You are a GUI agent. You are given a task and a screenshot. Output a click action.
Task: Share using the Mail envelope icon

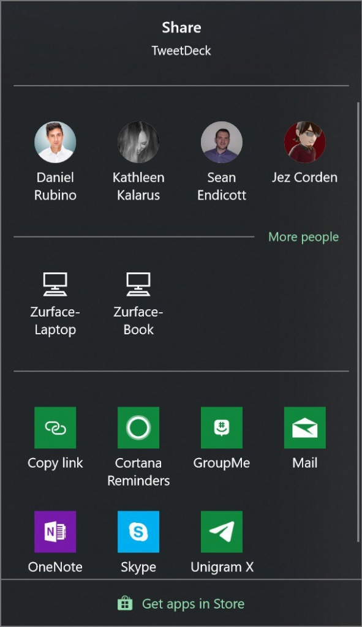coord(305,427)
